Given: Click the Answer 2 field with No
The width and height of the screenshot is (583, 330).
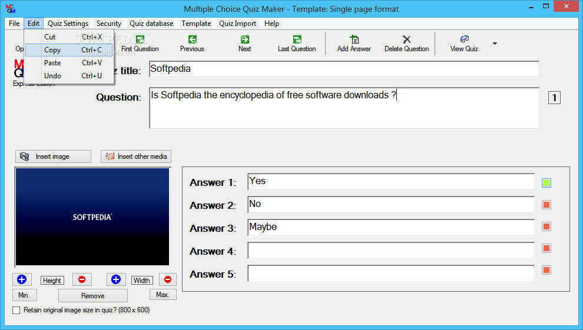Looking at the screenshot, I should [391, 205].
